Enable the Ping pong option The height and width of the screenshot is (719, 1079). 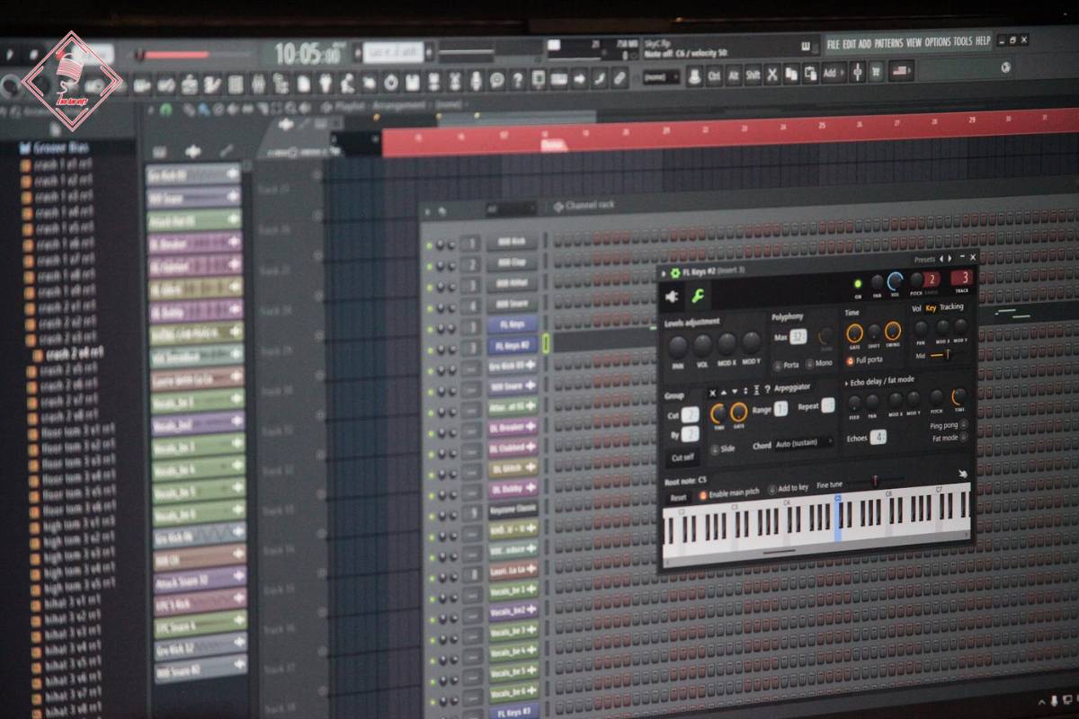tap(963, 424)
